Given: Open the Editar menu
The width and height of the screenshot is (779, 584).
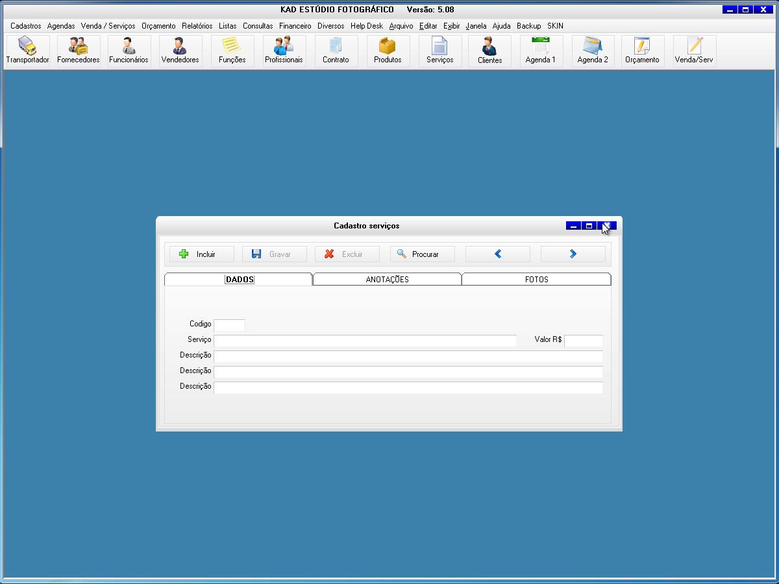Looking at the screenshot, I should click(428, 26).
